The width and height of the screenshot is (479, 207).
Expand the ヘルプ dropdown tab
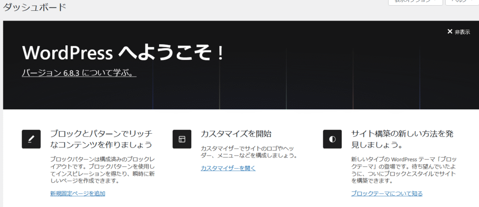click(x=460, y=2)
